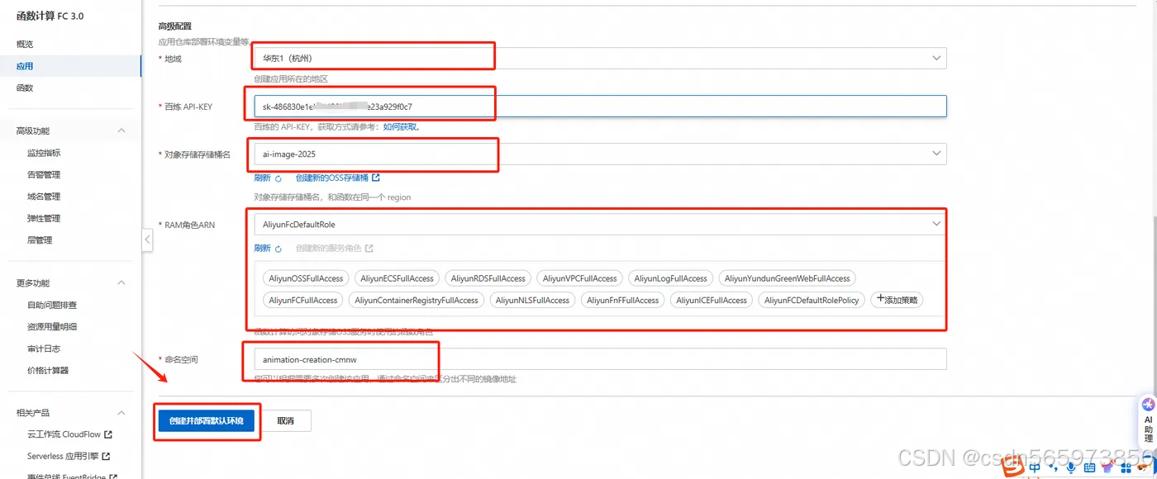Click external-link icon after 创建新的服务角色

(369, 248)
